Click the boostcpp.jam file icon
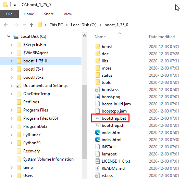The width and height of the screenshot is (185, 179). coord(98,111)
